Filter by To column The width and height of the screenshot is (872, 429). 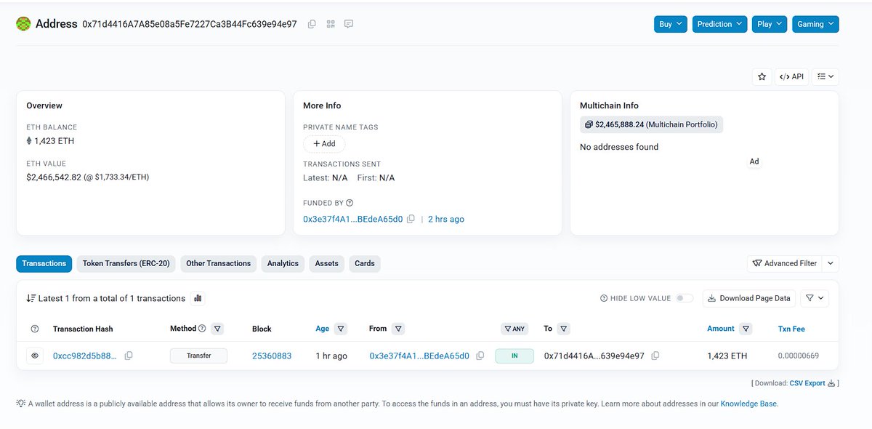click(x=564, y=329)
